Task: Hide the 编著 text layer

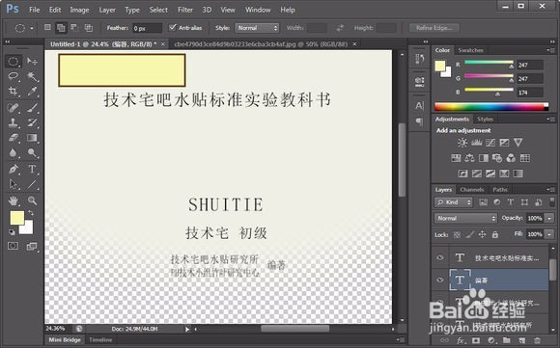Action: point(440,280)
